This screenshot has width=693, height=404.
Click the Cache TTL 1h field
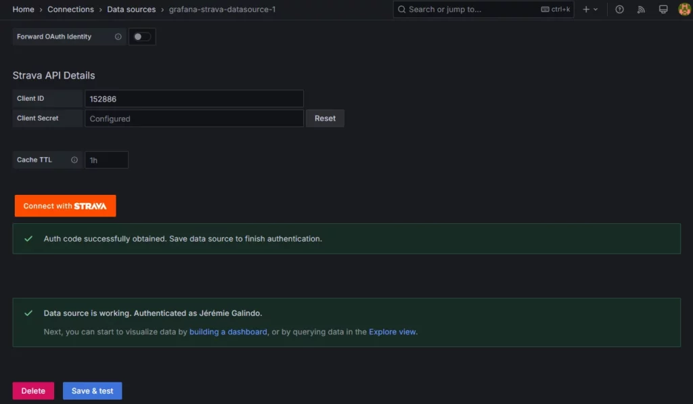[106, 160]
